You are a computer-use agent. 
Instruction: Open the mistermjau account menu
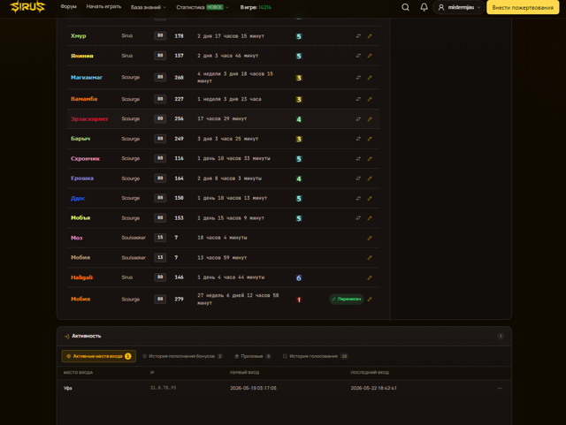coord(459,7)
